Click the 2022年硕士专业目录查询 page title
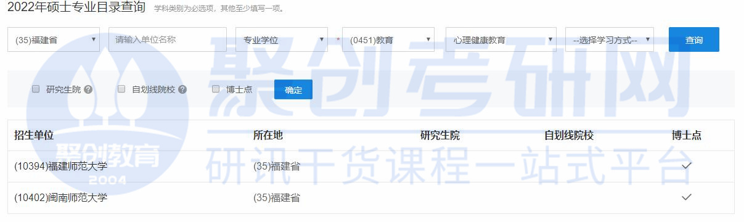Image resolution: width=744 pixels, height=222 pixels. (76, 7)
